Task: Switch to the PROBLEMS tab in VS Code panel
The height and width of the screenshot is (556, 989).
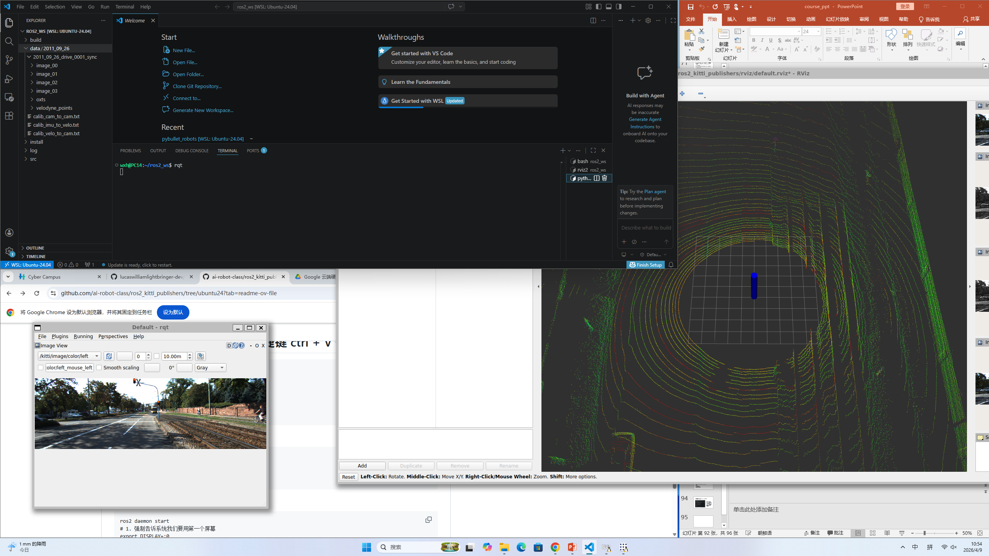Action: point(130,151)
